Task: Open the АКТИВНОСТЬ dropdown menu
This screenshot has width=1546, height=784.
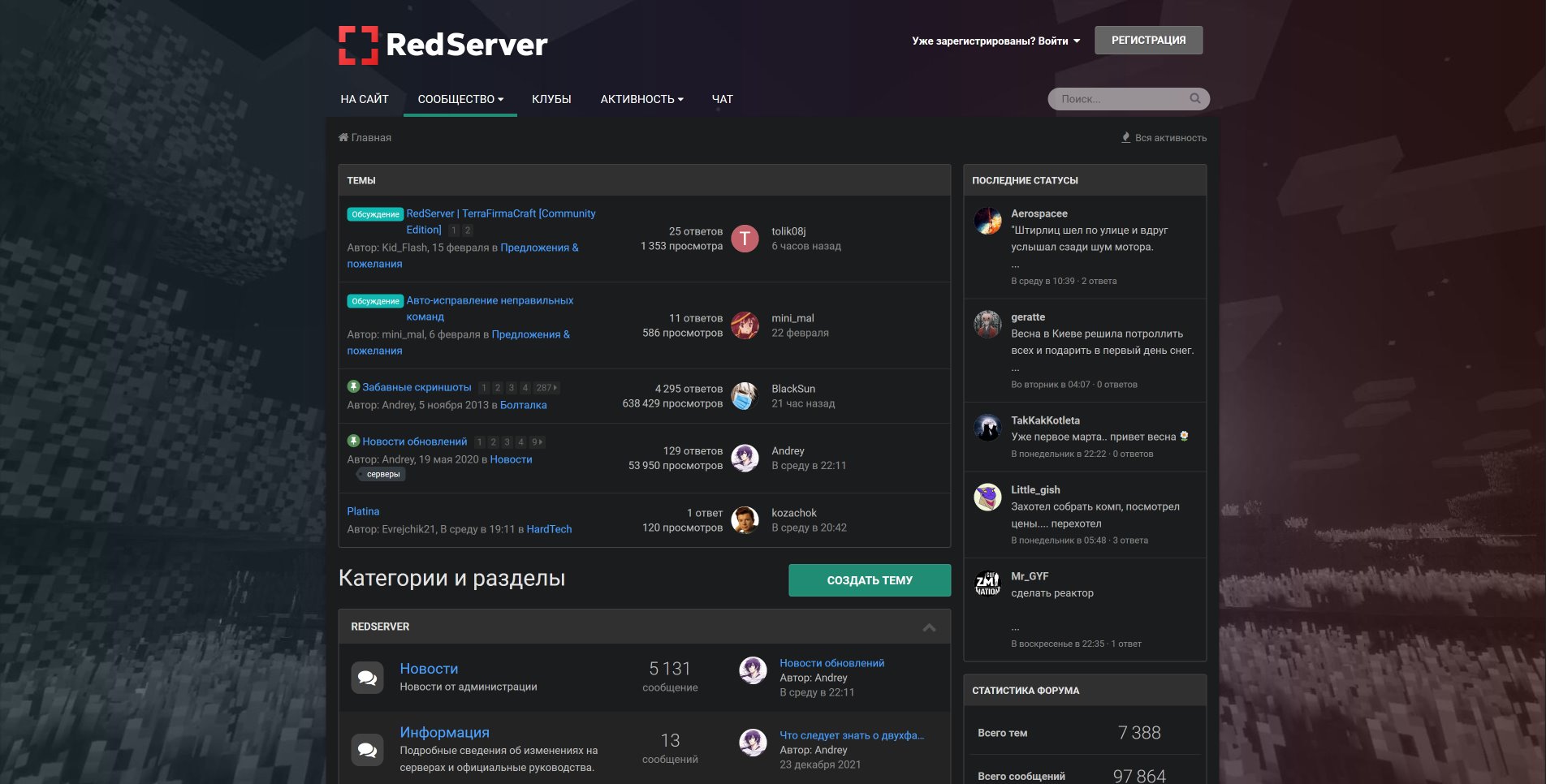Action: click(641, 99)
